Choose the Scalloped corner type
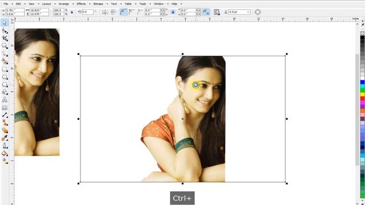 point(132,12)
